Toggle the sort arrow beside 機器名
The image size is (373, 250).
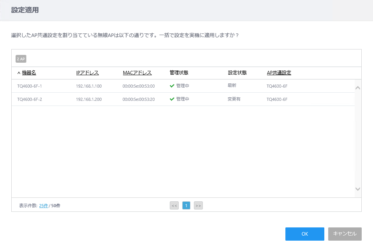click(19, 73)
